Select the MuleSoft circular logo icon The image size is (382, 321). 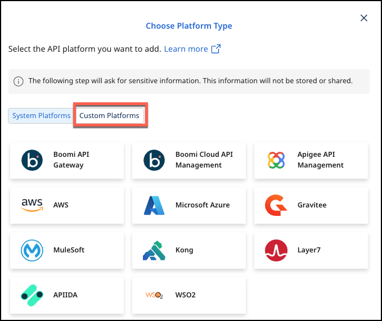(32, 250)
